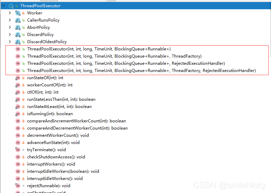Click the CallerRunsPolicy class icon
Image resolution: width=271 pixels, height=193 pixels.
coord(18,20)
